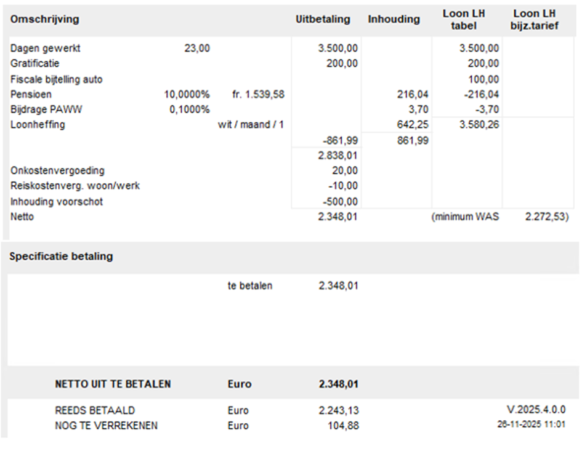
Task: Click the Loon LH bijz.tarief header
Action: coord(534,20)
